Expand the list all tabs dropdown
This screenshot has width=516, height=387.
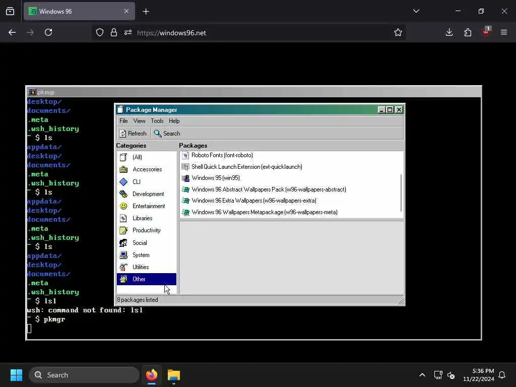(416, 11)
